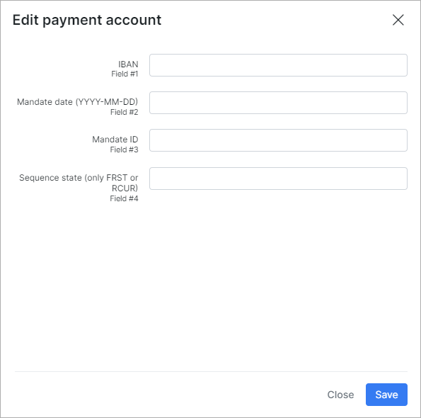Select the Mandate ID text field
Image resolution: width=421 pixels, height=418 pixels.
[x=278, y=140]
